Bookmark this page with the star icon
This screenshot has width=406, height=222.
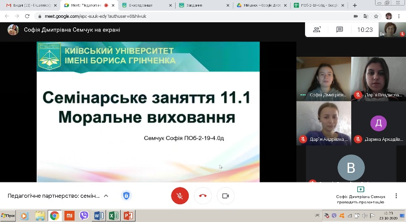point(376,16)
